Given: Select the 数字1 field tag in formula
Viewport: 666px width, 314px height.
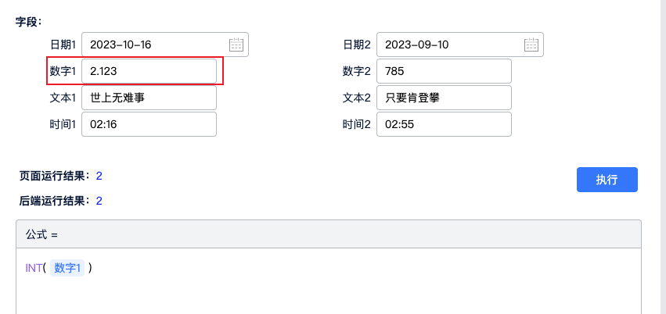Looking at the screenshot, I should coord(67,268).
